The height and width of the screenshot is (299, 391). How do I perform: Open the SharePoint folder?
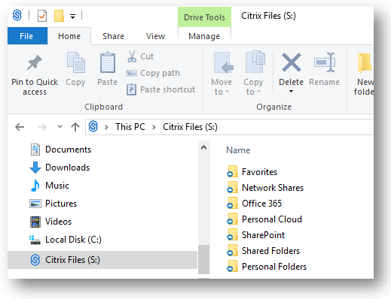point(263,235)
